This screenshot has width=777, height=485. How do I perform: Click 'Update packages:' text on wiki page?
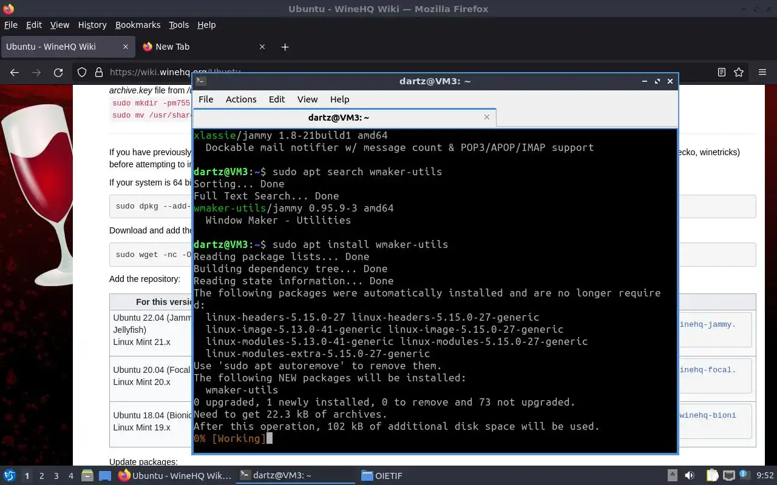(143, 462)
